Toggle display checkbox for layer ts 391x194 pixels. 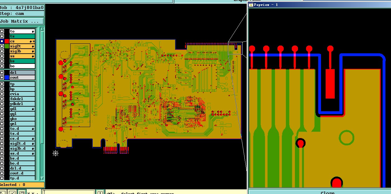[x=2, y=36]
